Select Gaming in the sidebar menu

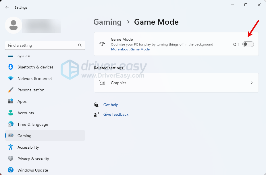pos(24,136)
